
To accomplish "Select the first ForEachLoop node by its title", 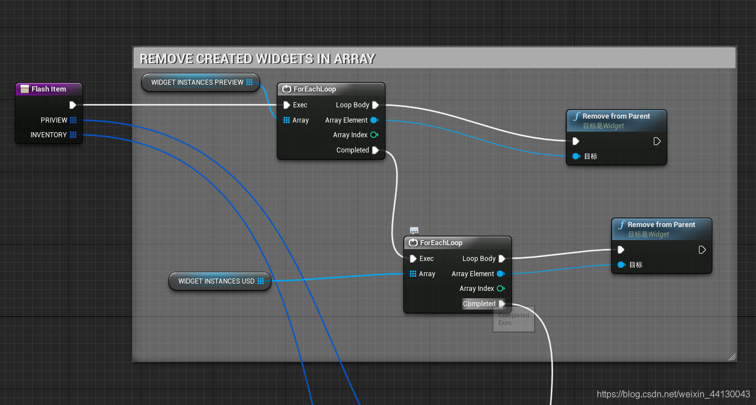I will [x=314, y=89].
